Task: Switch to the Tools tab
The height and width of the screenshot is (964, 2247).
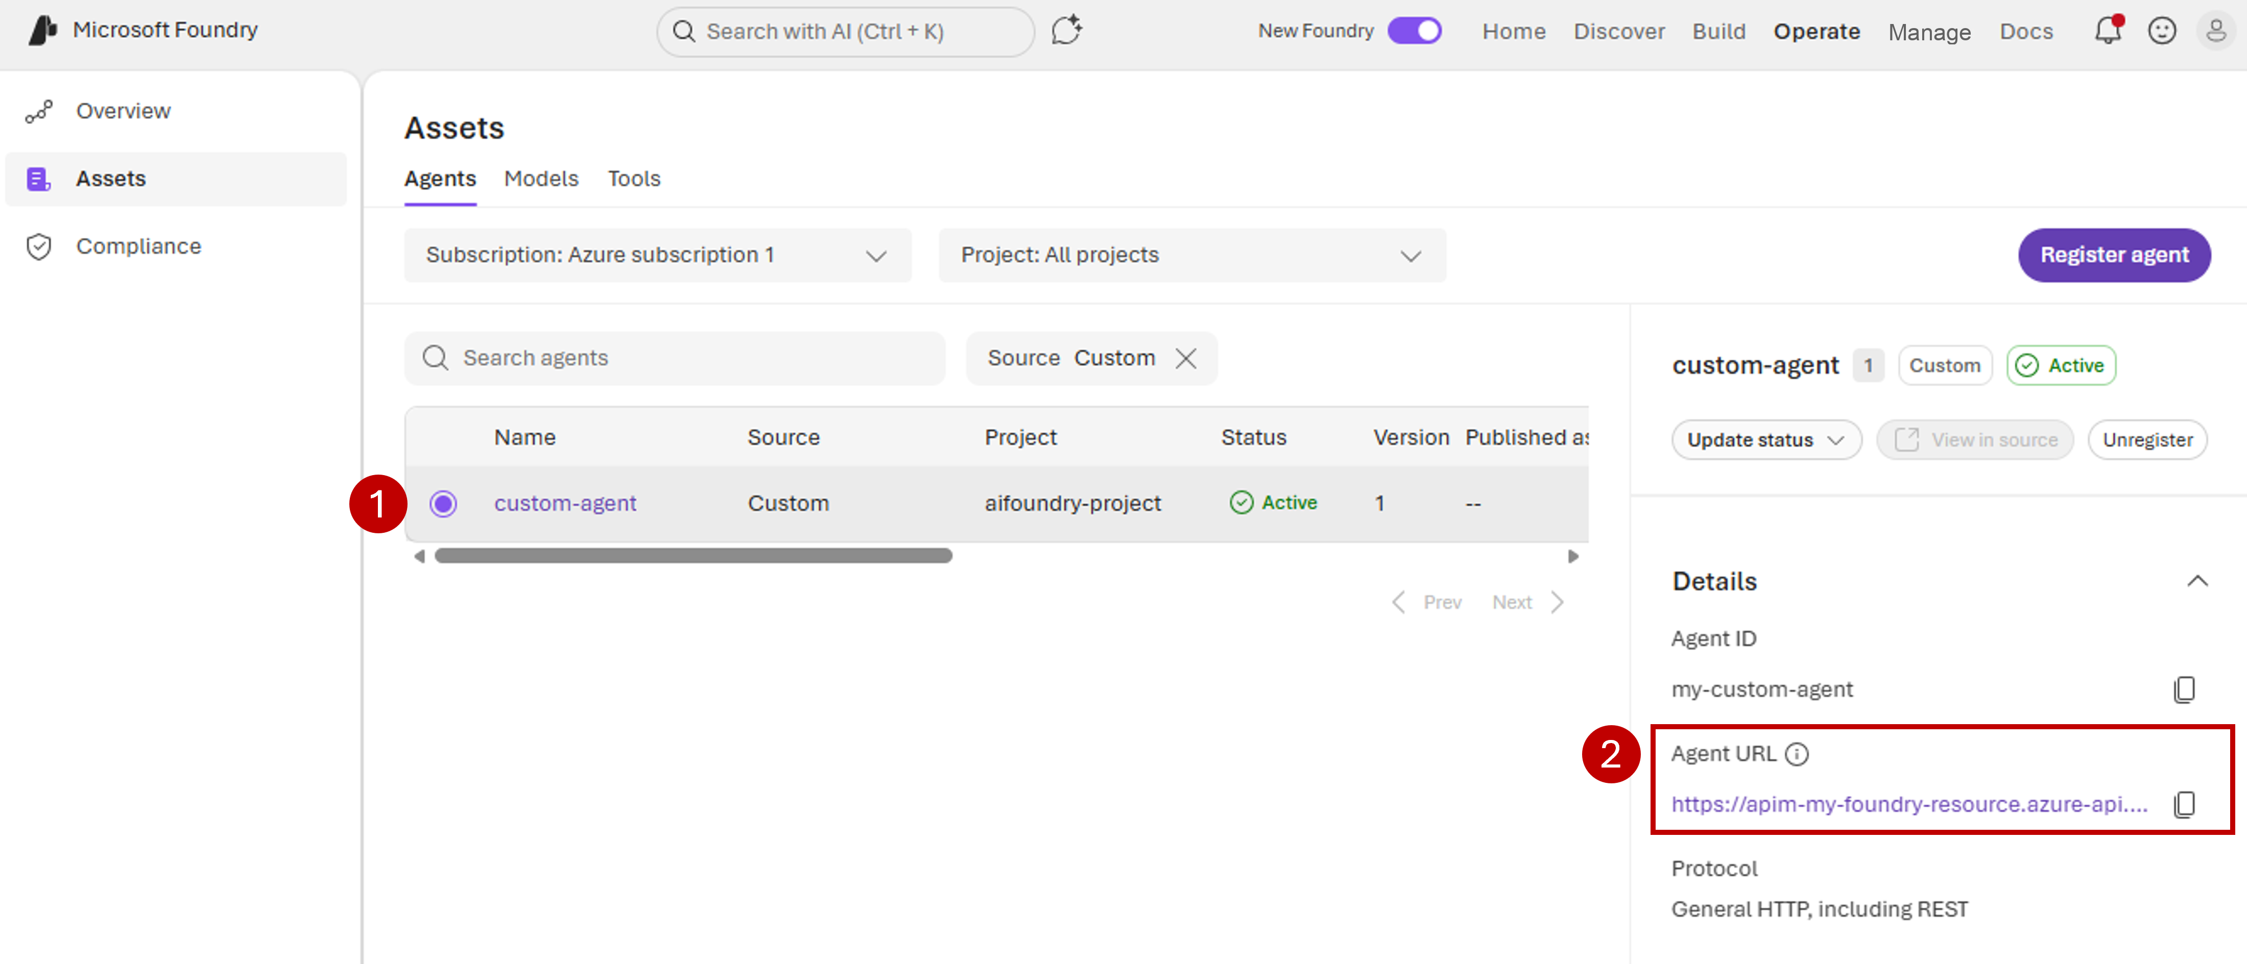Action: coord(634,179)
